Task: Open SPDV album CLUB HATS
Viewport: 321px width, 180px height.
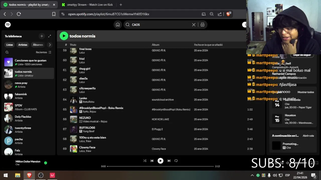Action: click(x=28, y=107)
